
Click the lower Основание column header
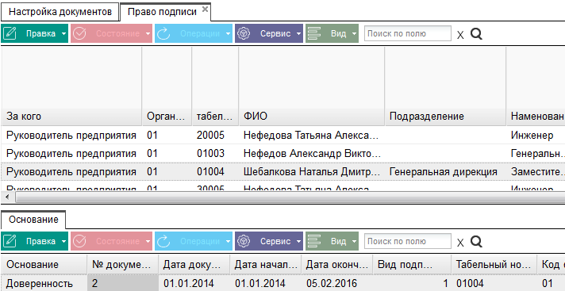pyautogui.click(x=44, y=265)
